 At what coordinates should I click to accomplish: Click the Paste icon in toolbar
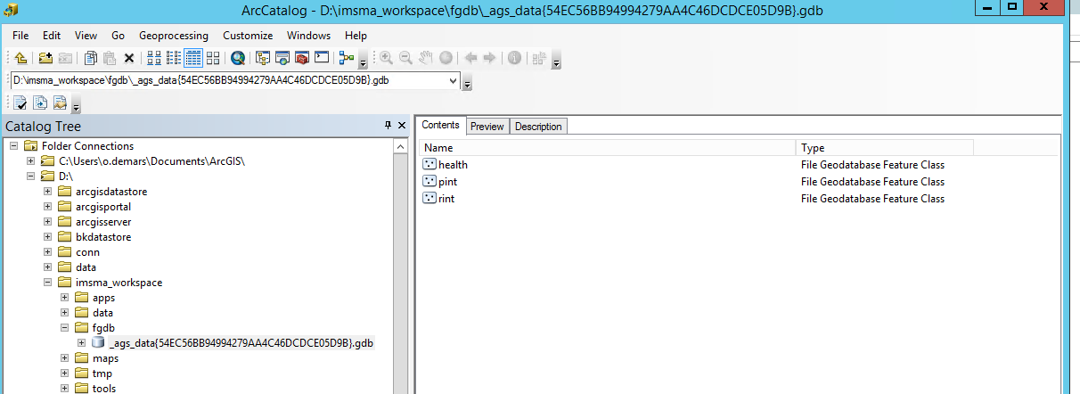110,58
